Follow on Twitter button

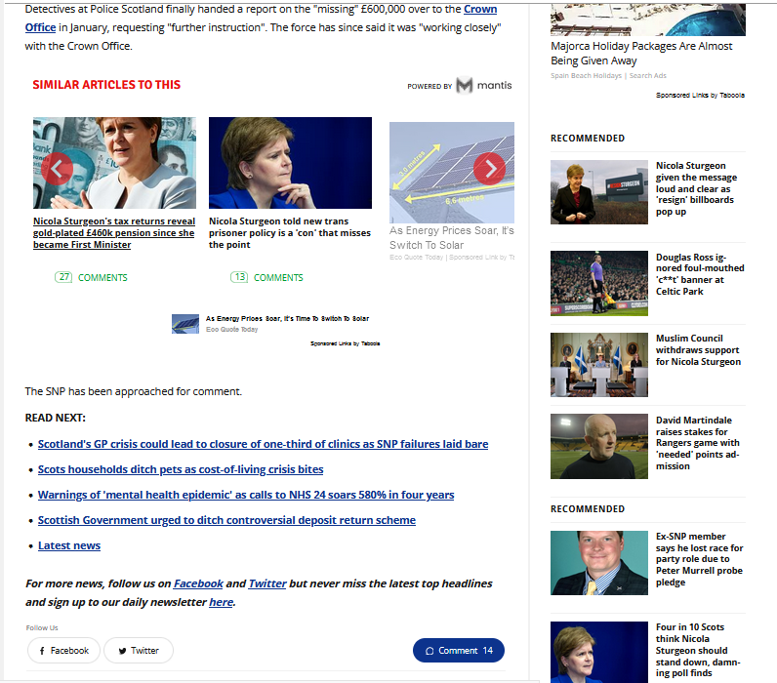(x=139, y=650)
